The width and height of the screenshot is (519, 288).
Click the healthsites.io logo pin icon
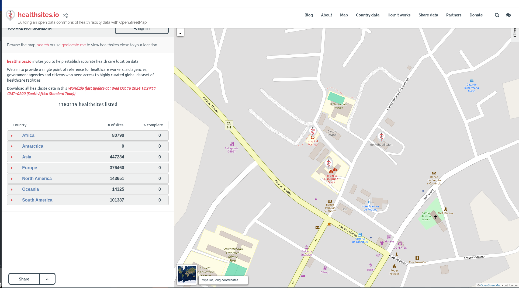pos(10,15)
